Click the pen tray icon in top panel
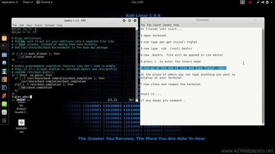Image resolution: width=275 pixels, height=154 pixels. point(258,2)
